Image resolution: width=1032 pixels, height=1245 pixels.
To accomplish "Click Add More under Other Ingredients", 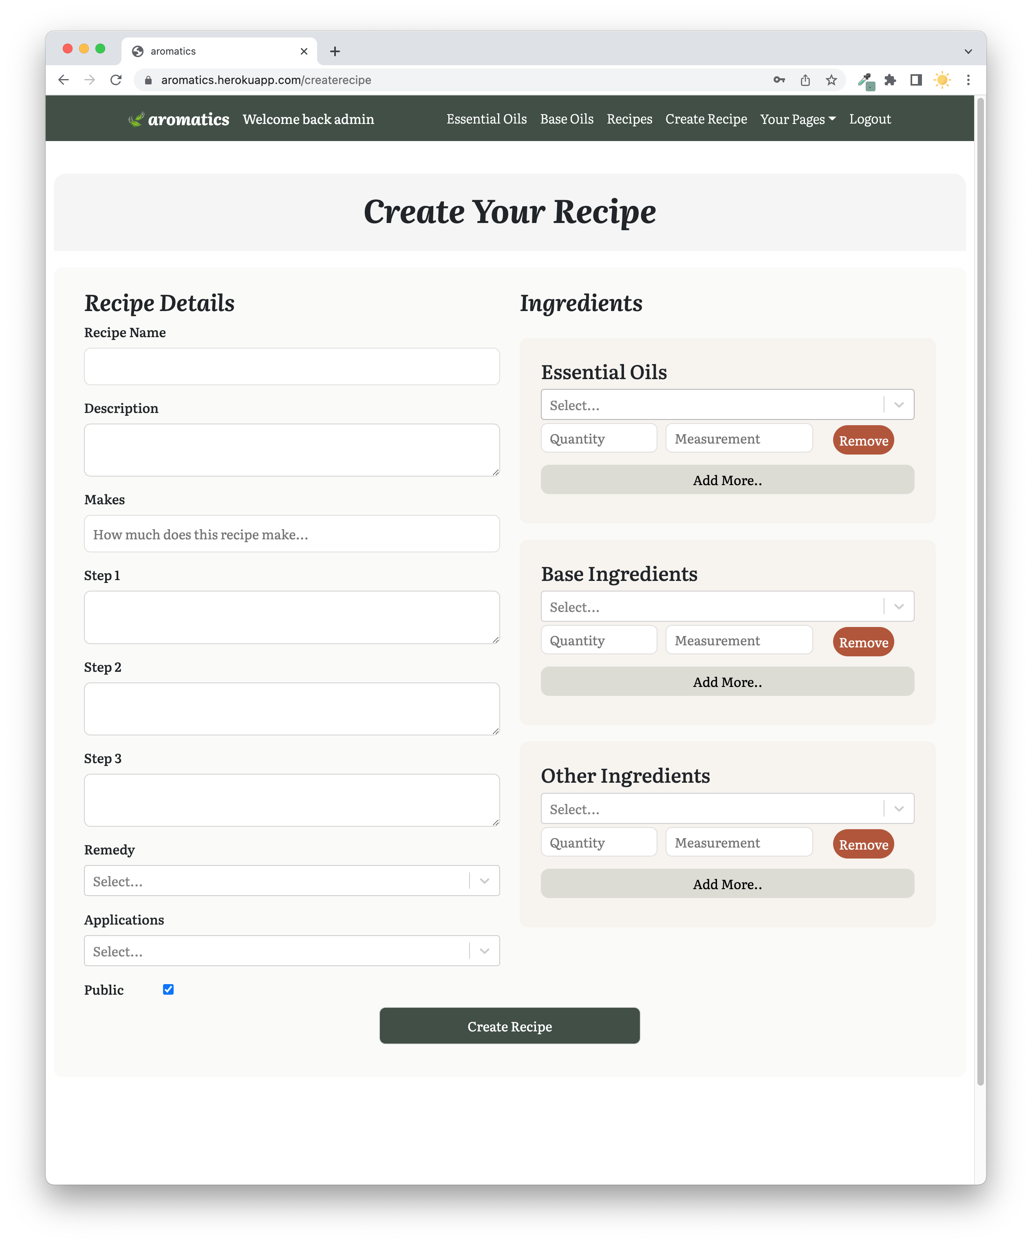I will pos(727,884).
